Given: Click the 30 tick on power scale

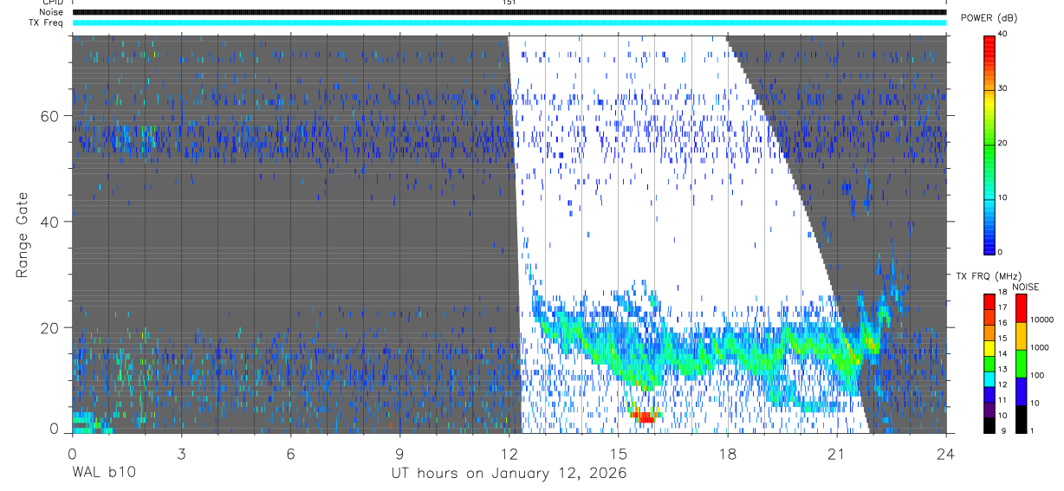Looking at the screenshot, I should click(1002, 88).
